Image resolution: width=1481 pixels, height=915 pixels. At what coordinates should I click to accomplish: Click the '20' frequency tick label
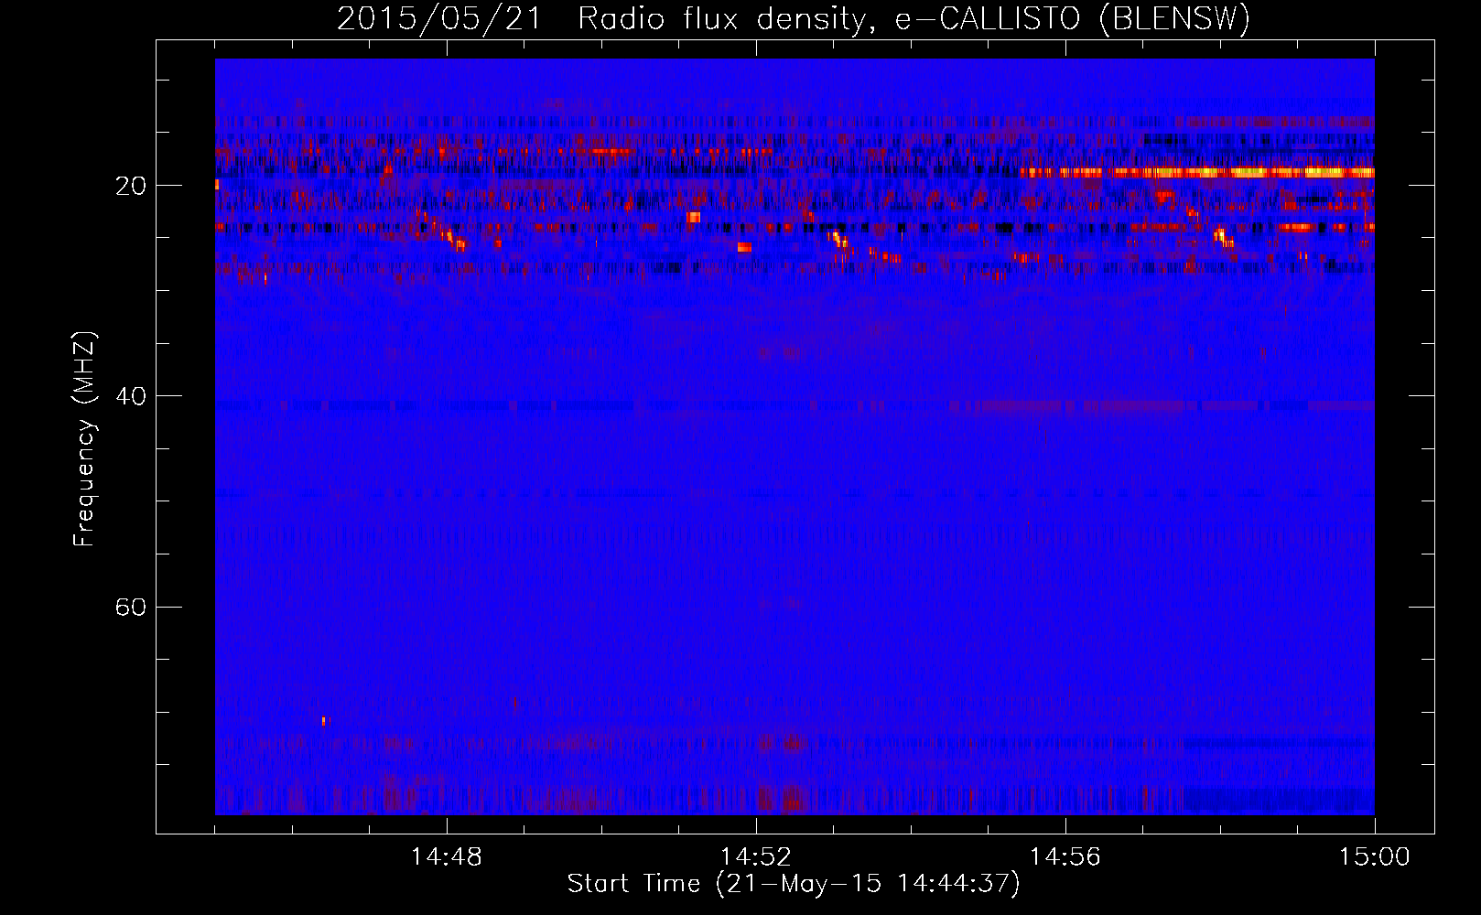(131, 186)
